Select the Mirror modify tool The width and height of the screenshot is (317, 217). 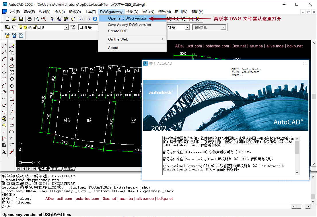point(12,59)
